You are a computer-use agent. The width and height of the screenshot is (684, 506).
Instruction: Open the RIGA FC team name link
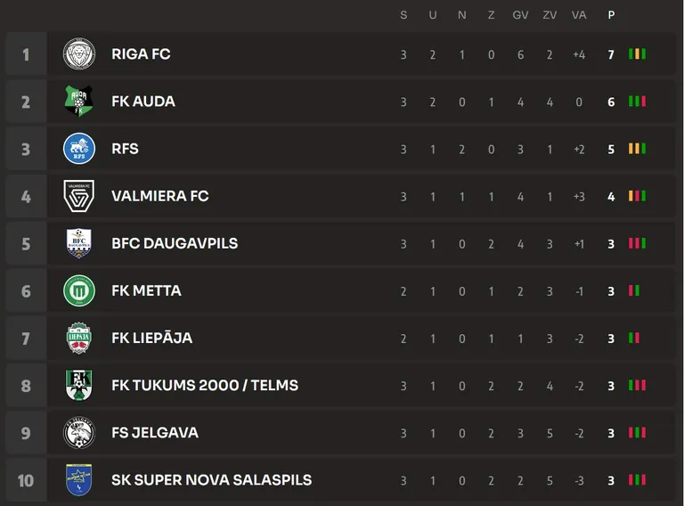pos(141,54)
